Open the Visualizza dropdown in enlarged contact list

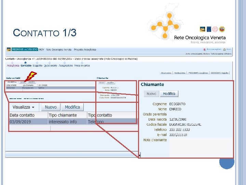click(24, 107)
